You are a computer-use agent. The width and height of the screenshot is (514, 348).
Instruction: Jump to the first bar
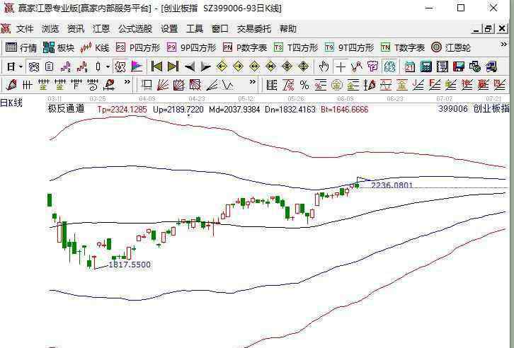point(156,66)
